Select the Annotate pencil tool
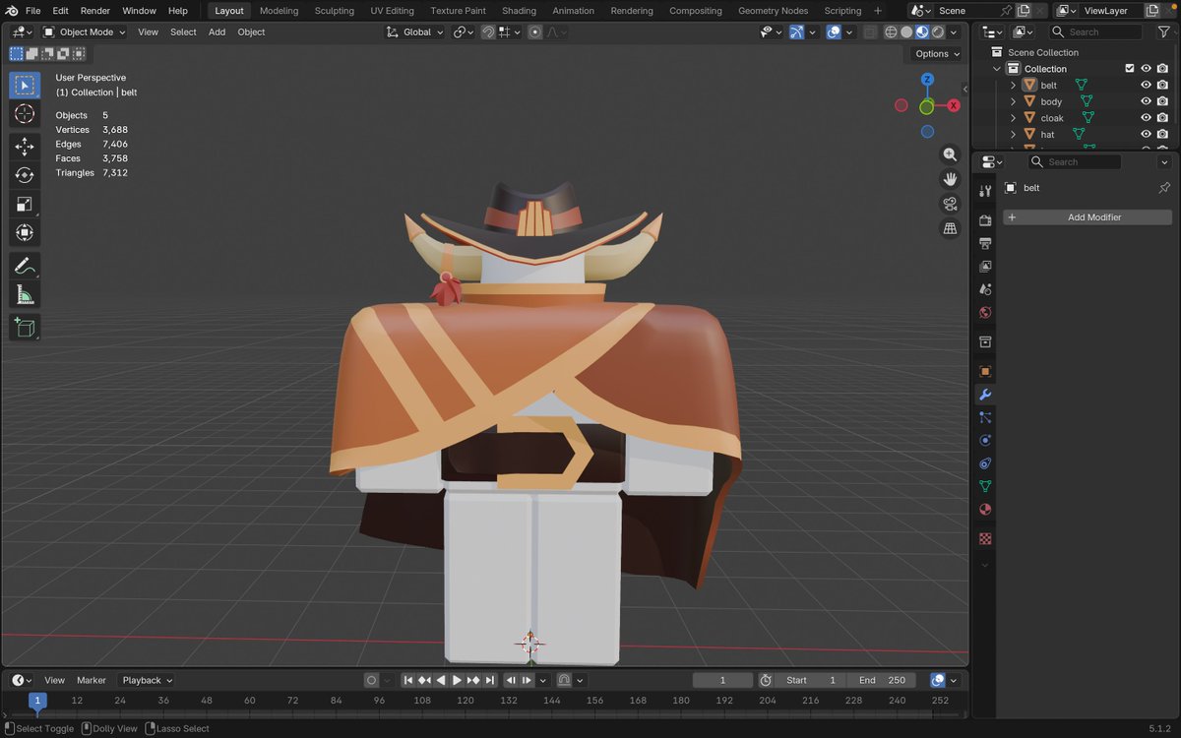This screenshot has height=738, width=1181. tap(25, 266)
